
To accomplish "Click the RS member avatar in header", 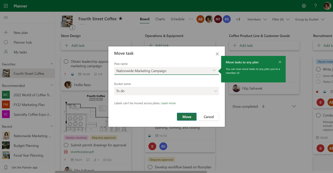I will click(x=227, y=19).
